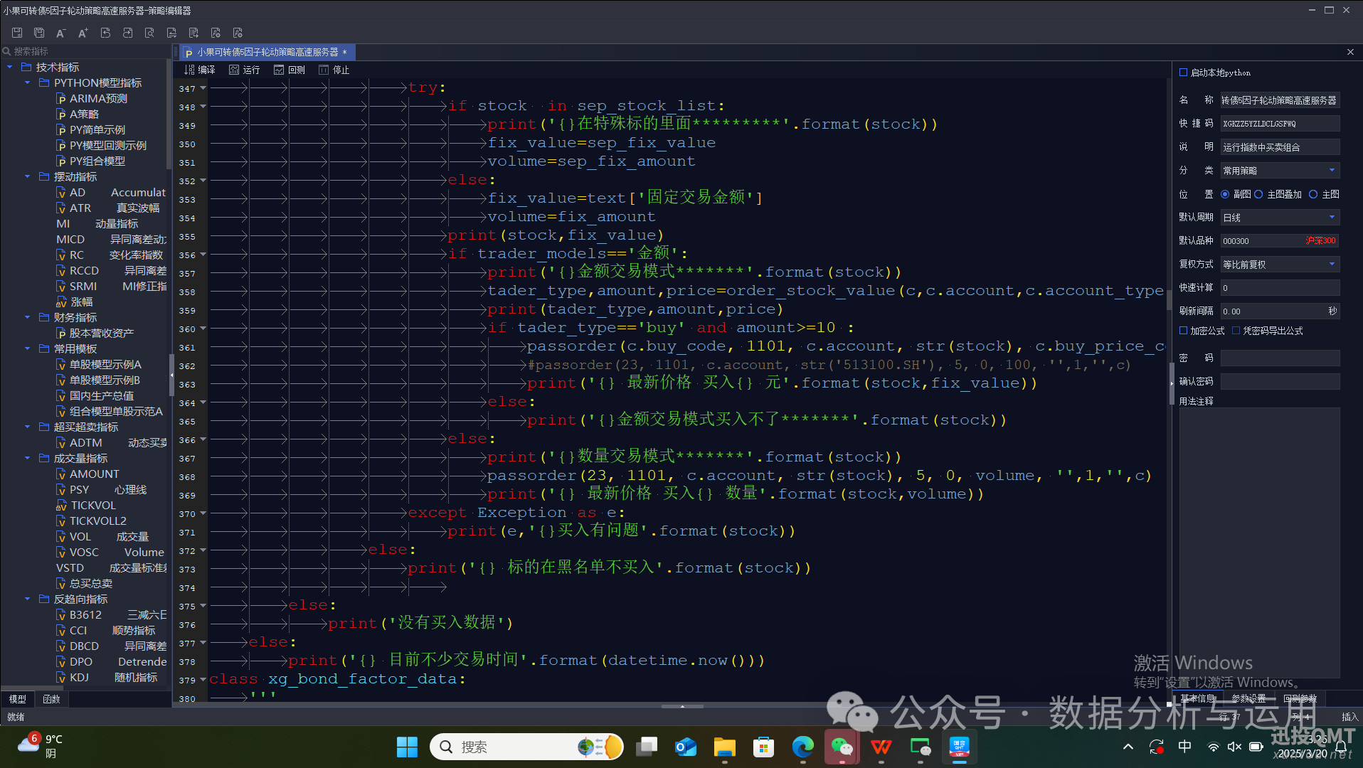
Task: Switch to the 回测参数 tab
Action: pos(1300,698)
